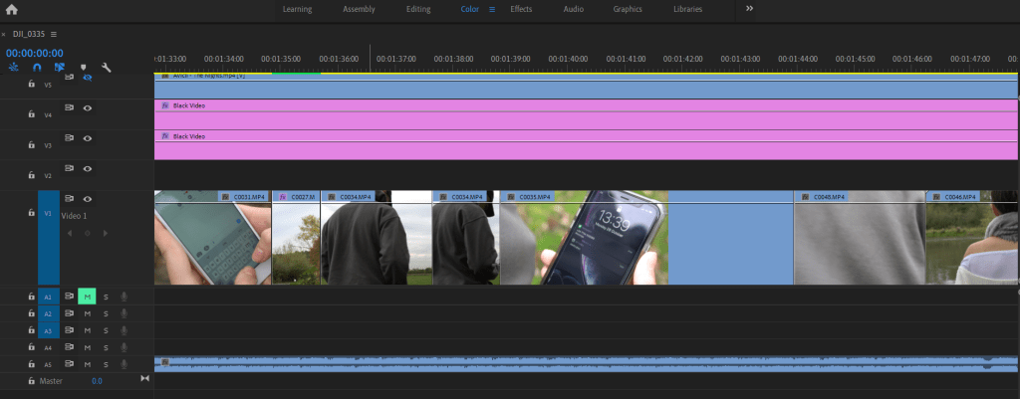
Task: Select the C0048.MP4 clip
Action: point(860,238)
